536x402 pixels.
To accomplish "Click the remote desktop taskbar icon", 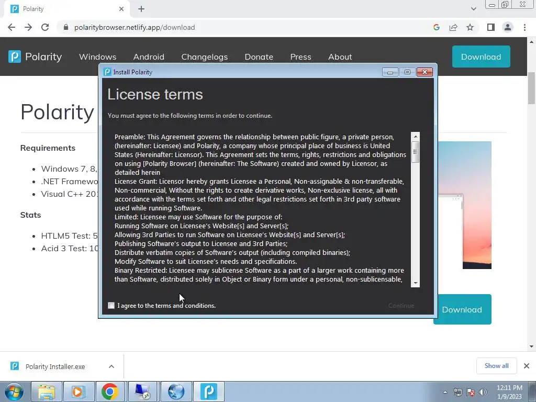I will tap(142, 392).
